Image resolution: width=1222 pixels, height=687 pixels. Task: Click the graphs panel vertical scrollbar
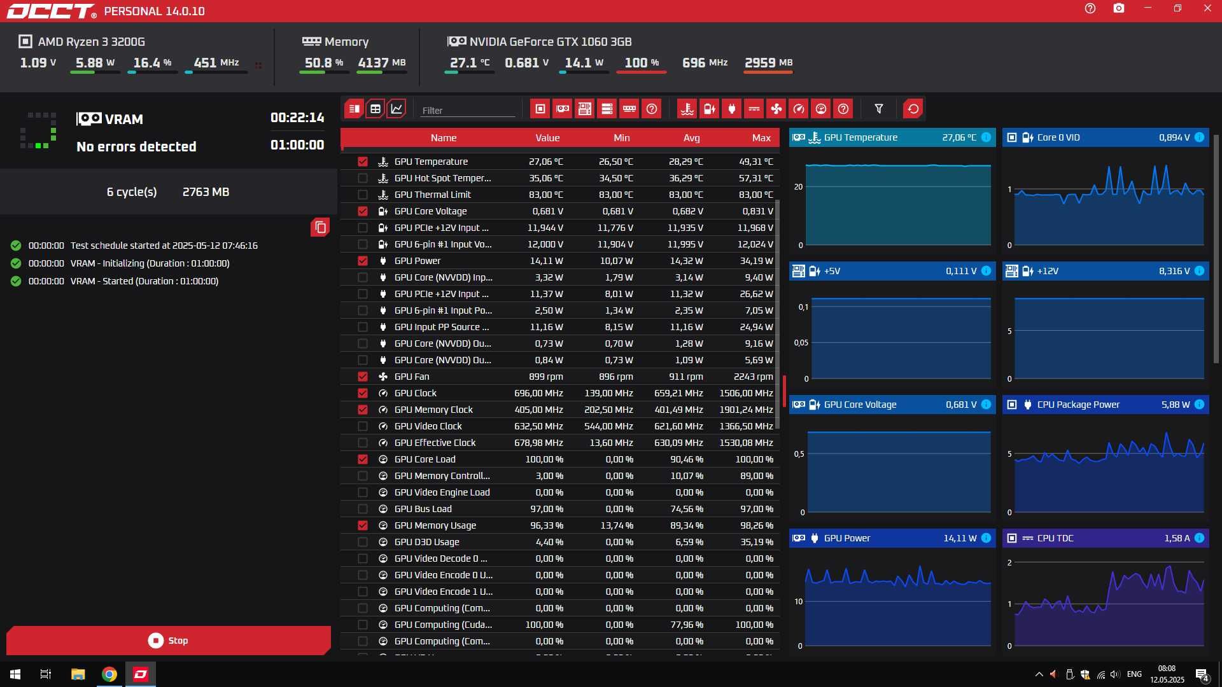tap(1217, 248)
